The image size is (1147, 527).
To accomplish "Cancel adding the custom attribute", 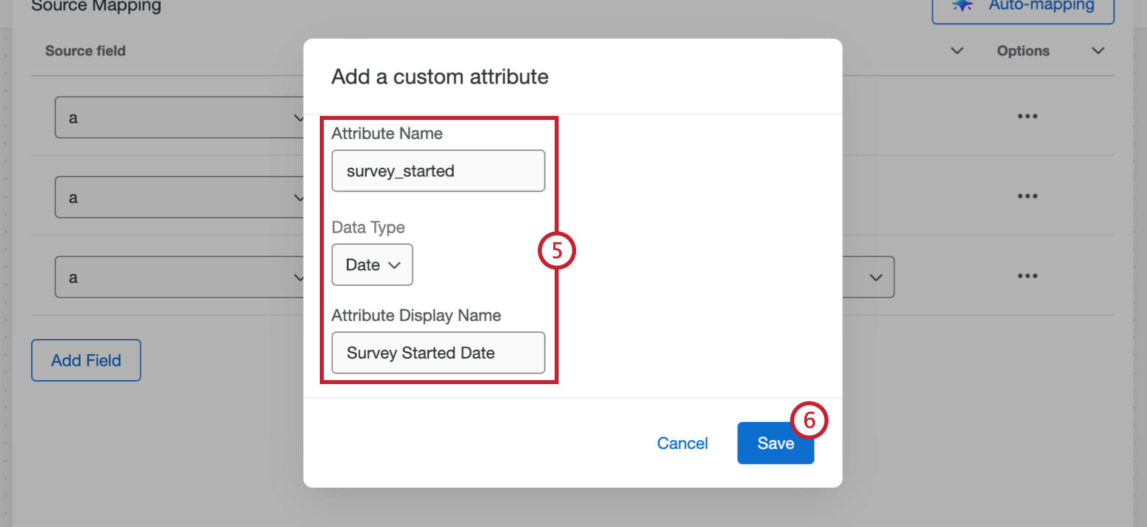I will (682, 443).
